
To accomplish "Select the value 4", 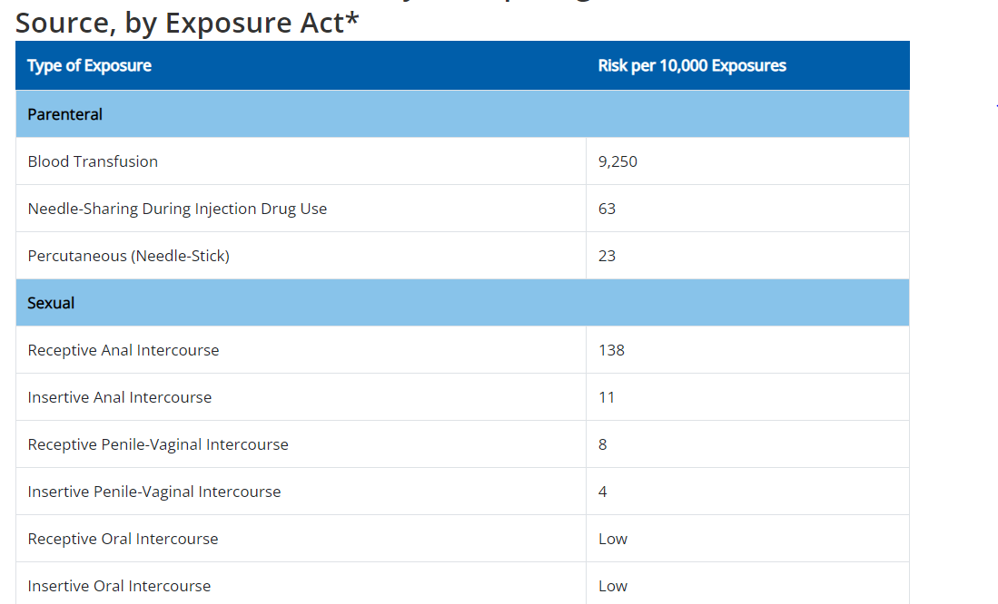I will (602, 492).
